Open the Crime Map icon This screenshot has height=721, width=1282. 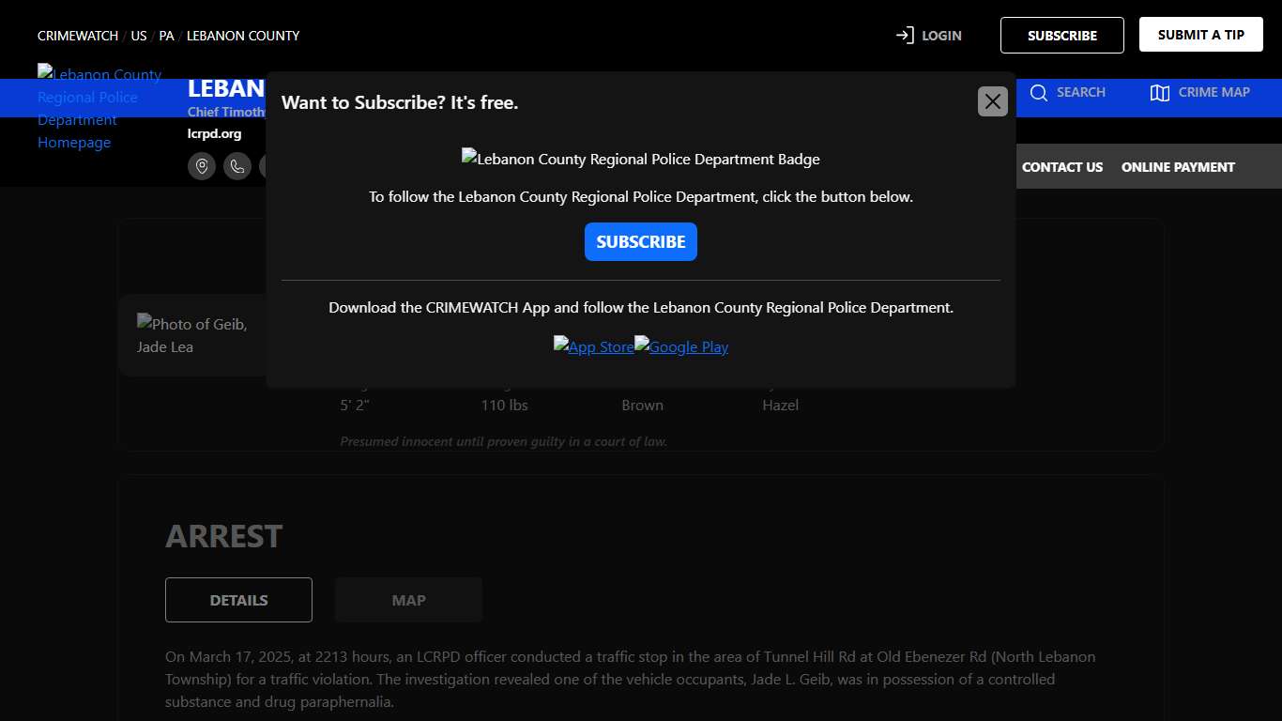tap(1160, 92)
